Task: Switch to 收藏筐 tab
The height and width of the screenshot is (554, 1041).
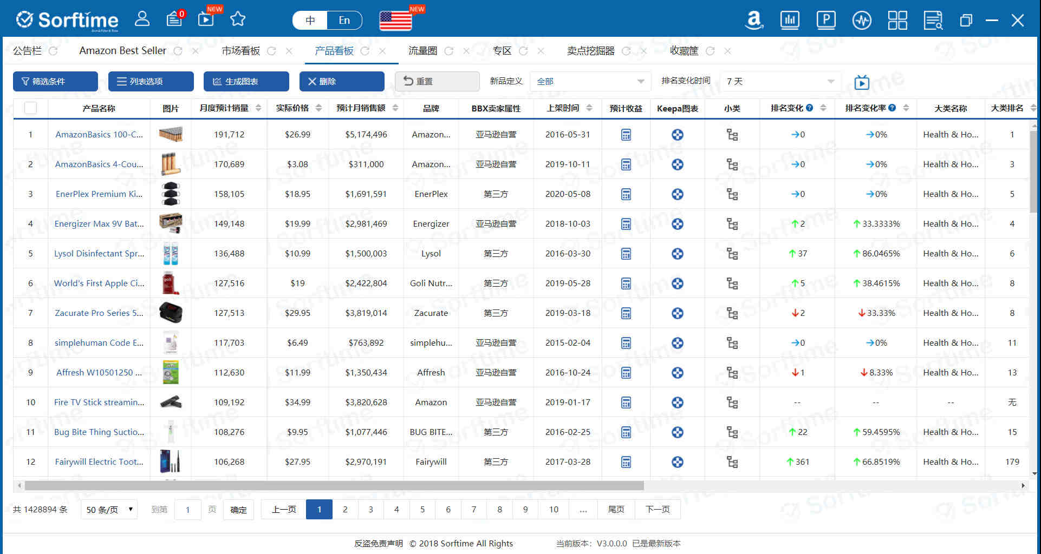Action: (684, 51)
